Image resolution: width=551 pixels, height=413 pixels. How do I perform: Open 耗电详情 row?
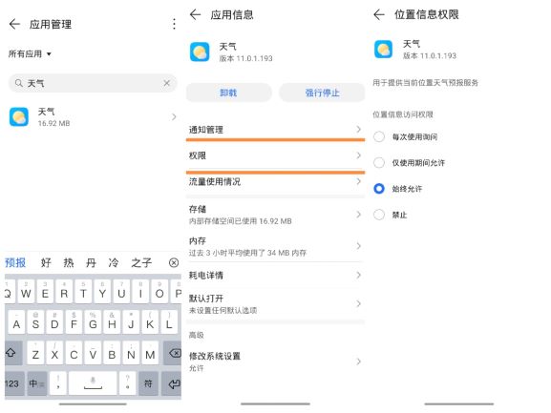pyautogui.click(x=275, y=276)
